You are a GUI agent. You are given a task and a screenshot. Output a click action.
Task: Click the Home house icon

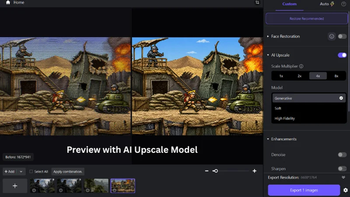click(8, 3)
